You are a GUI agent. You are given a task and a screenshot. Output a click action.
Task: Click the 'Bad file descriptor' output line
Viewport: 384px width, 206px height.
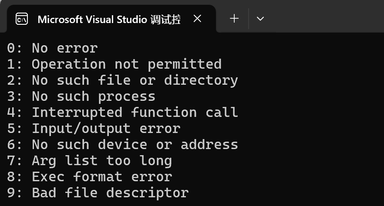click(98, 193)
